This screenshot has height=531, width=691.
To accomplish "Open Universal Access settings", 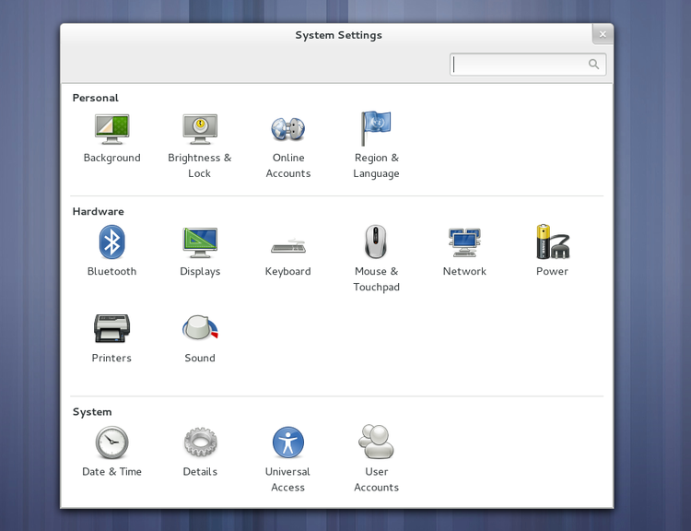I will 287,443.
